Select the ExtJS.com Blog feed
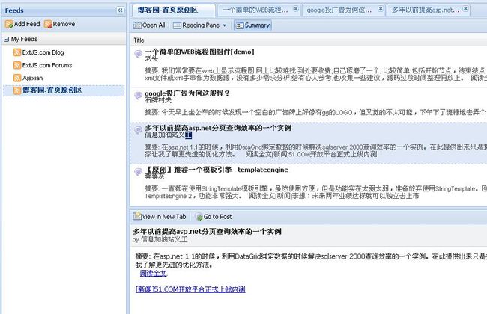The image size is (487, 314). [x=43, y=52]
